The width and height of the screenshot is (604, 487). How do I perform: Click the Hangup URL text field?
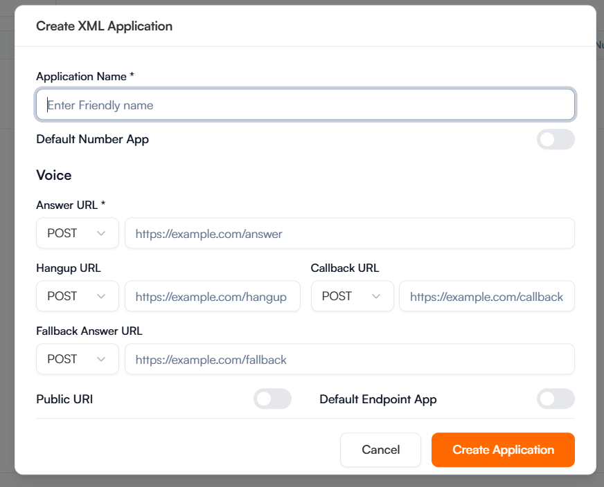212,296
